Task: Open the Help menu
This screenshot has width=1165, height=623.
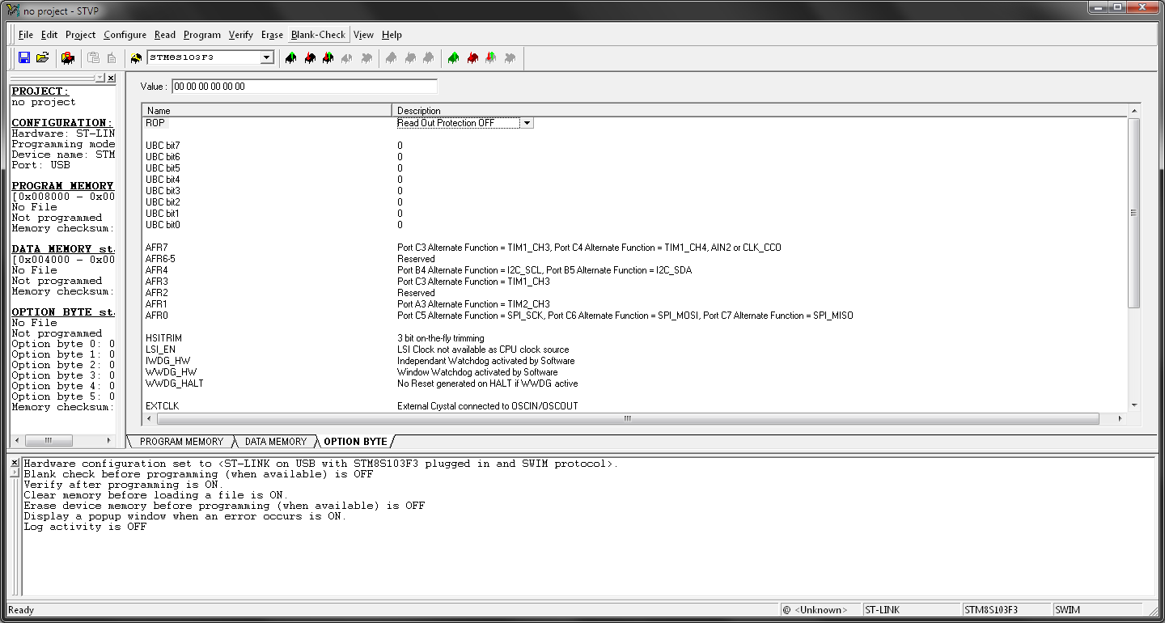Action: click(392, 35)
